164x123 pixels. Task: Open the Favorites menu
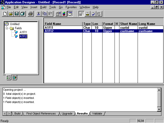click(71, 7)
